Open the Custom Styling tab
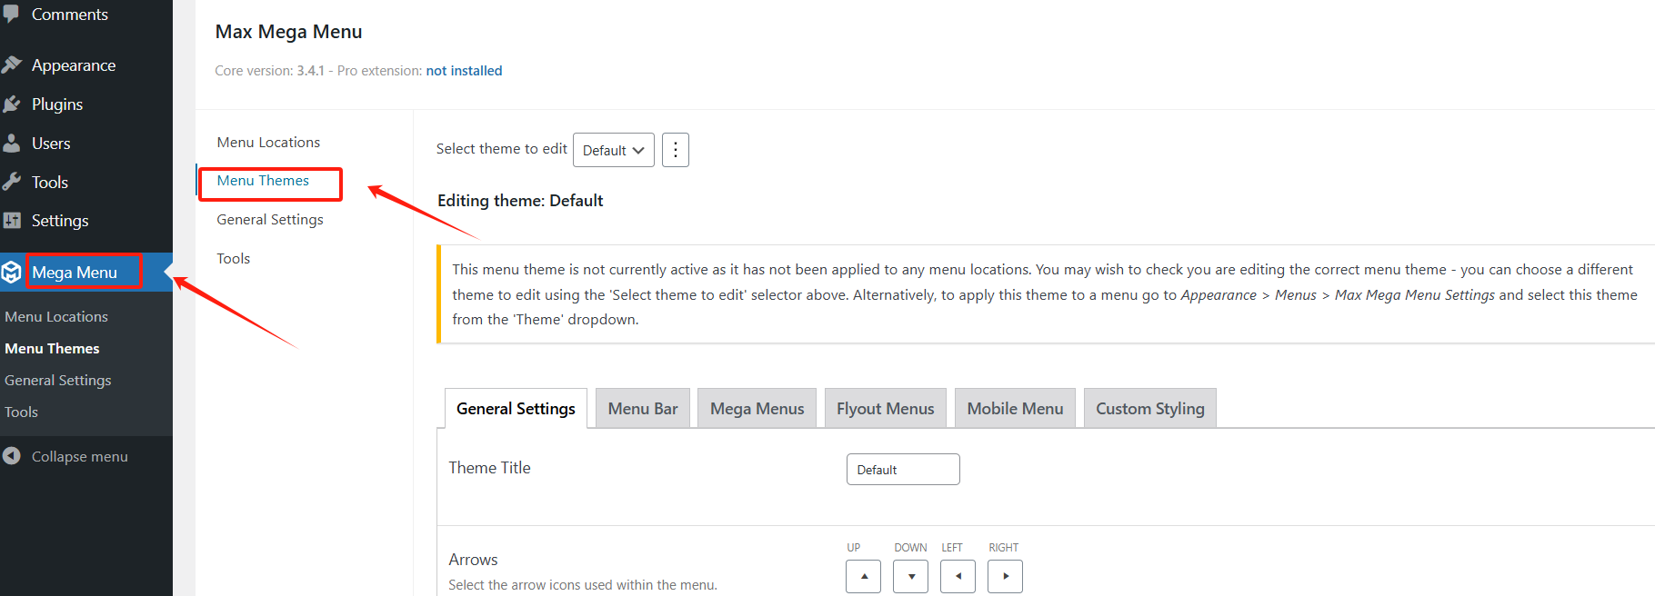This screenshot has height=596, width=1655. pyautogui.click(x=1149, y=409)
